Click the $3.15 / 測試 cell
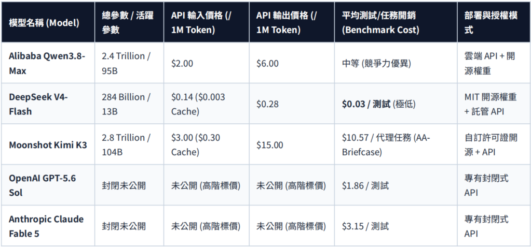Viewport: 531px width, 247px height. 396,226
